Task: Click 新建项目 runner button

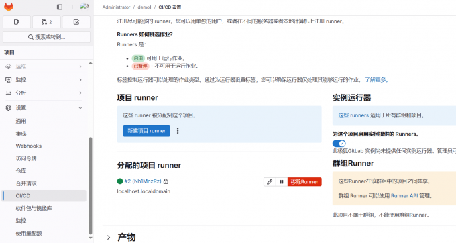Action: point(146,131)
